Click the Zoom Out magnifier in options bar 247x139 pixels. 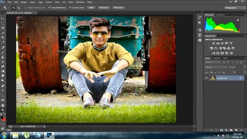[19, 8]
